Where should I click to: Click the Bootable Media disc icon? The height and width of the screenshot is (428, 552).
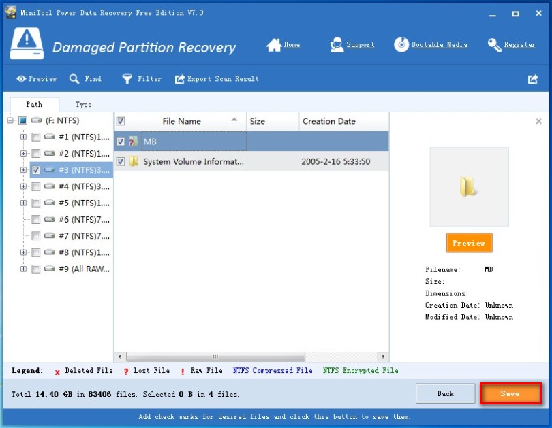(x=401, y=45)
